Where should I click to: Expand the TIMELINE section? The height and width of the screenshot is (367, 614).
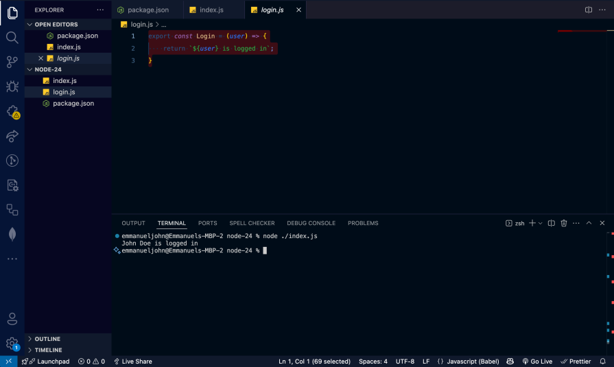click(x=68, y=350)
